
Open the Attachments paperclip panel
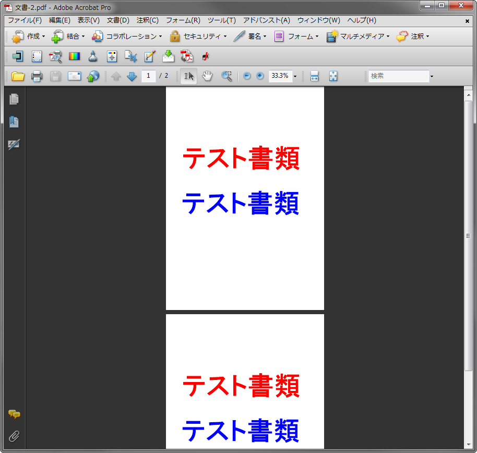tap(14, 436)
